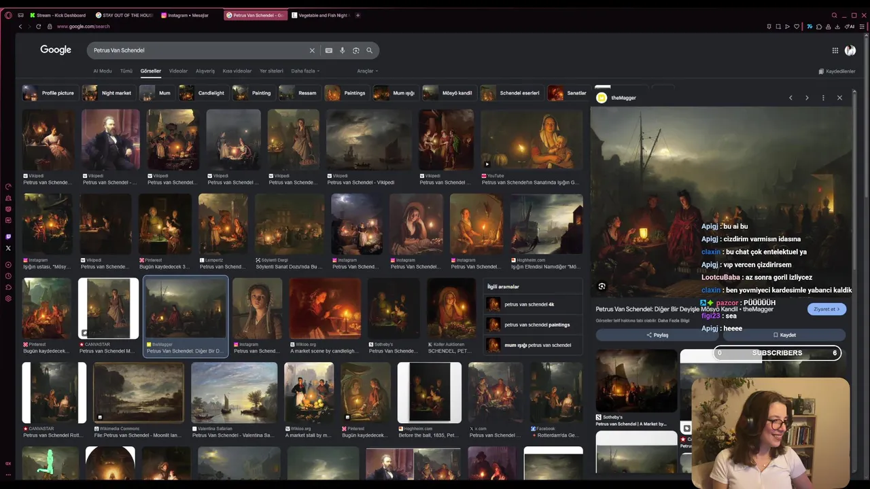Image resolution: width=870 pixels, height=489 pixels.
Task: Click the Kaydet save button
Action: [x=784, y=335]
